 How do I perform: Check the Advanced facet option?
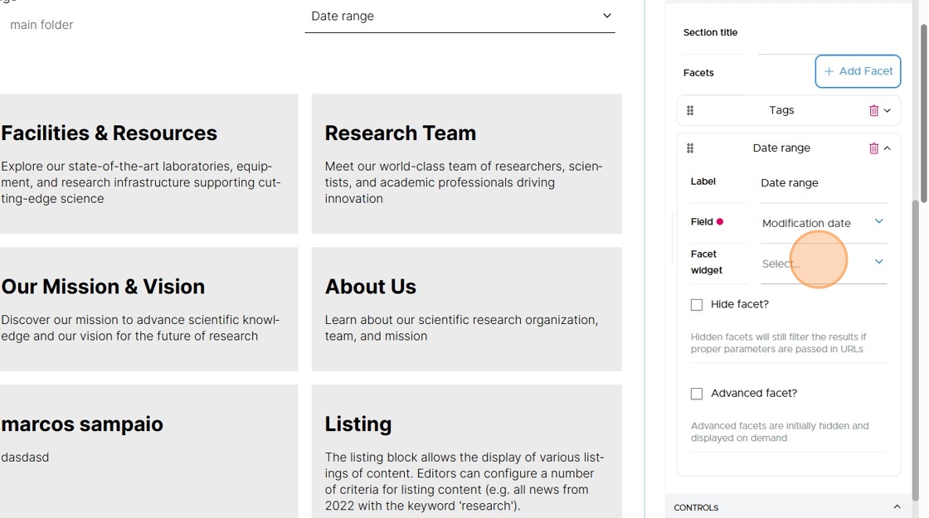697,394
